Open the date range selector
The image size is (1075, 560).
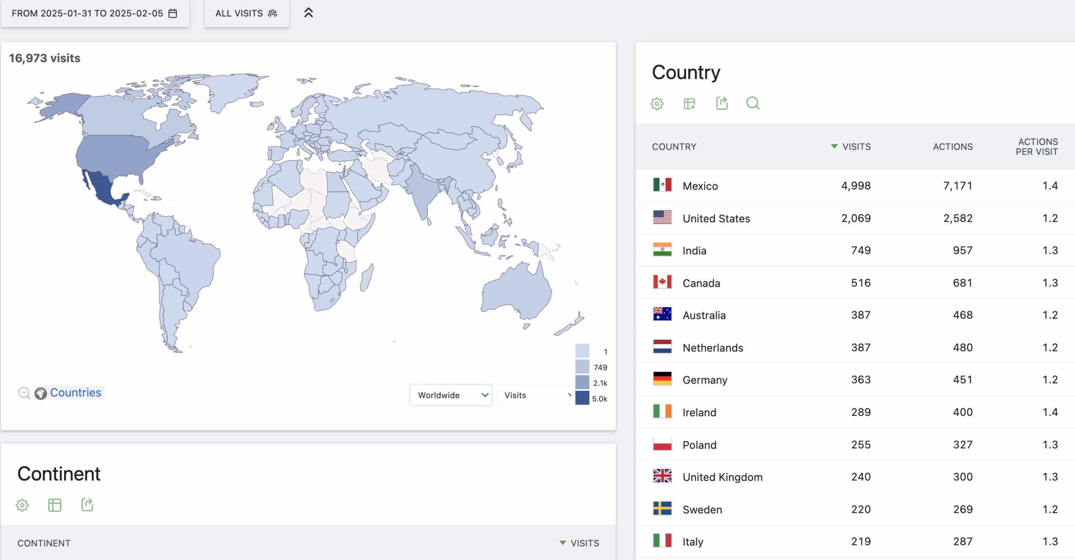95,13
